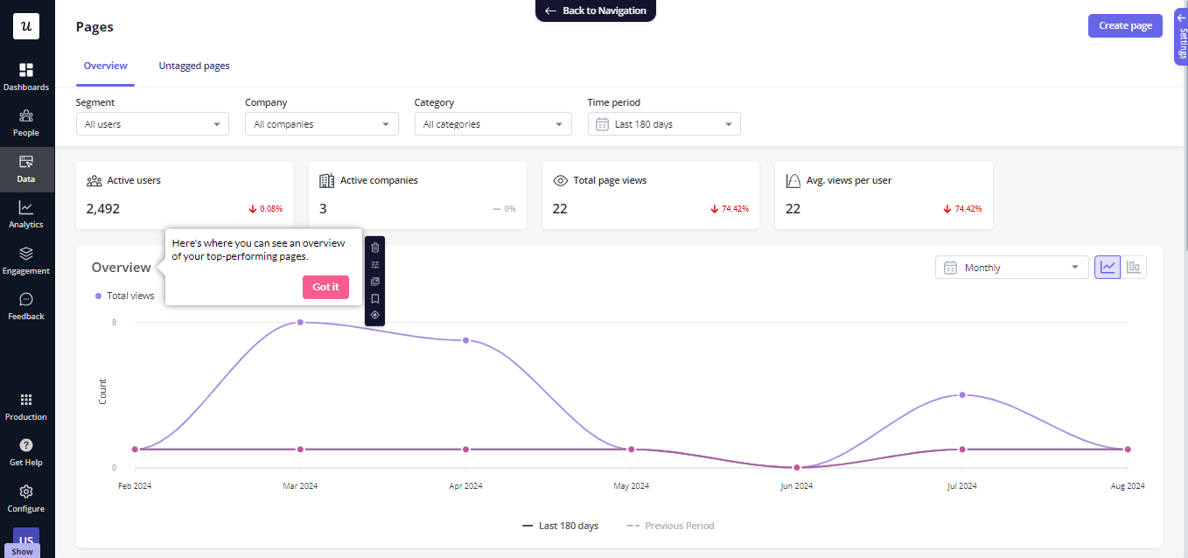The height and width of the screenshot is (558, 1188).
Task: Toggle the Previous Period legend series
Action: pos(670,526)
